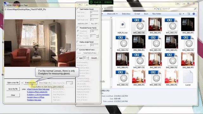203x114 pixels.
Task: Open Explorer address bar history dropdown
Action: coord(155,9)
